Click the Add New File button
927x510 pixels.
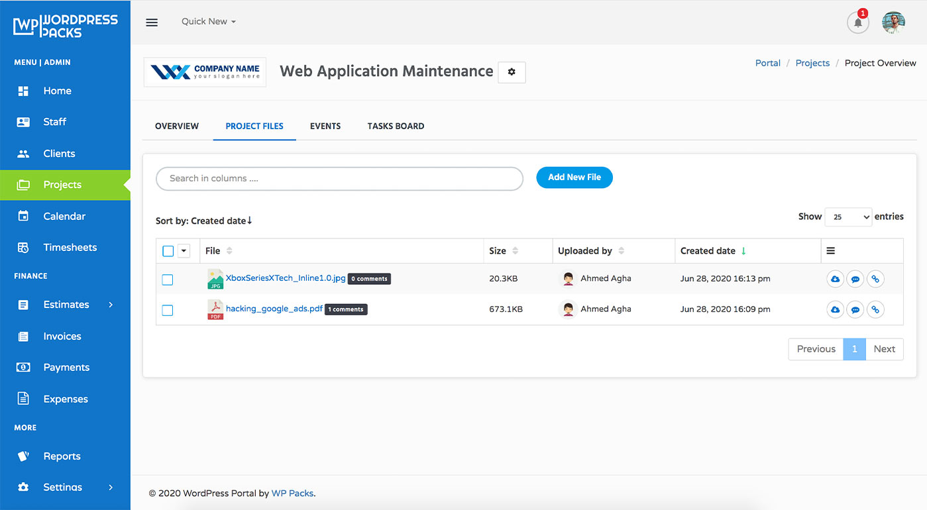[x=574, y=177]
